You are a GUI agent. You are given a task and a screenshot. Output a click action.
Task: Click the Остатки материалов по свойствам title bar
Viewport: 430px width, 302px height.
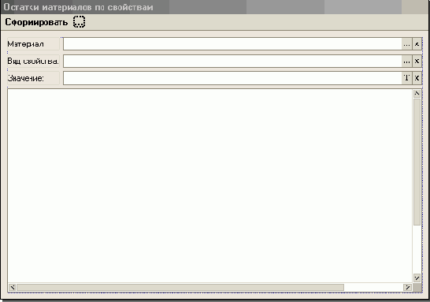point(215,7)
